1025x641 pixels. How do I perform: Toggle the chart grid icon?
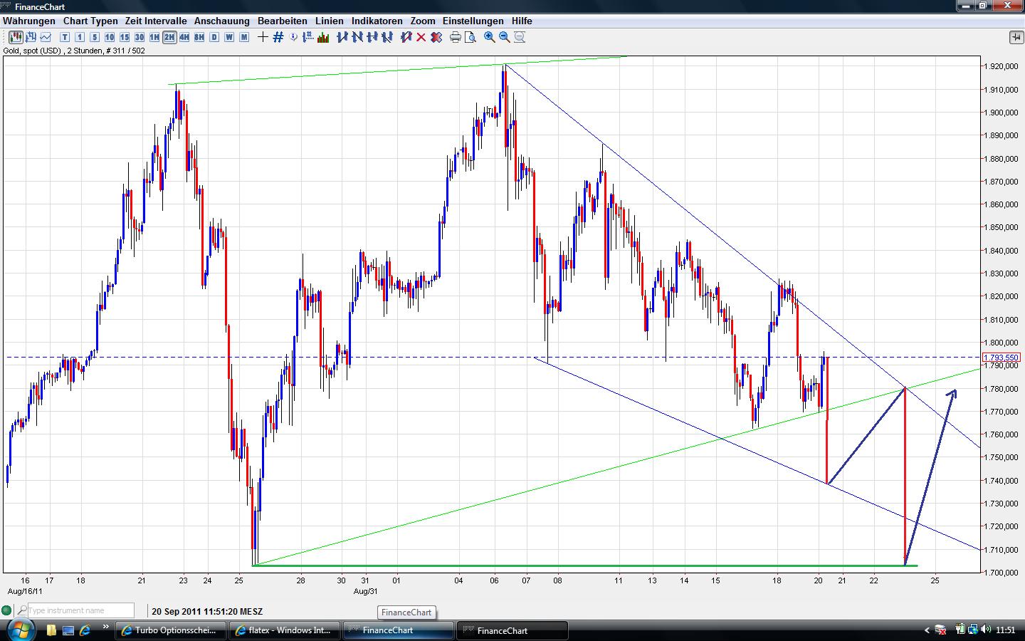(x=278, y=37)
